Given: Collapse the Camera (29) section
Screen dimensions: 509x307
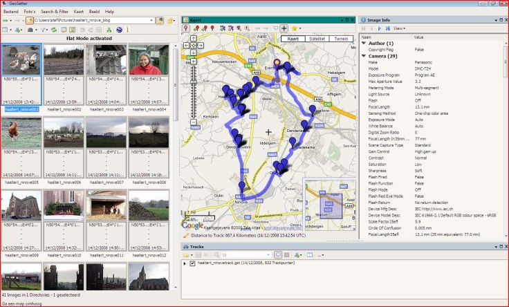Looking at the screenshot, I should 364,55.
